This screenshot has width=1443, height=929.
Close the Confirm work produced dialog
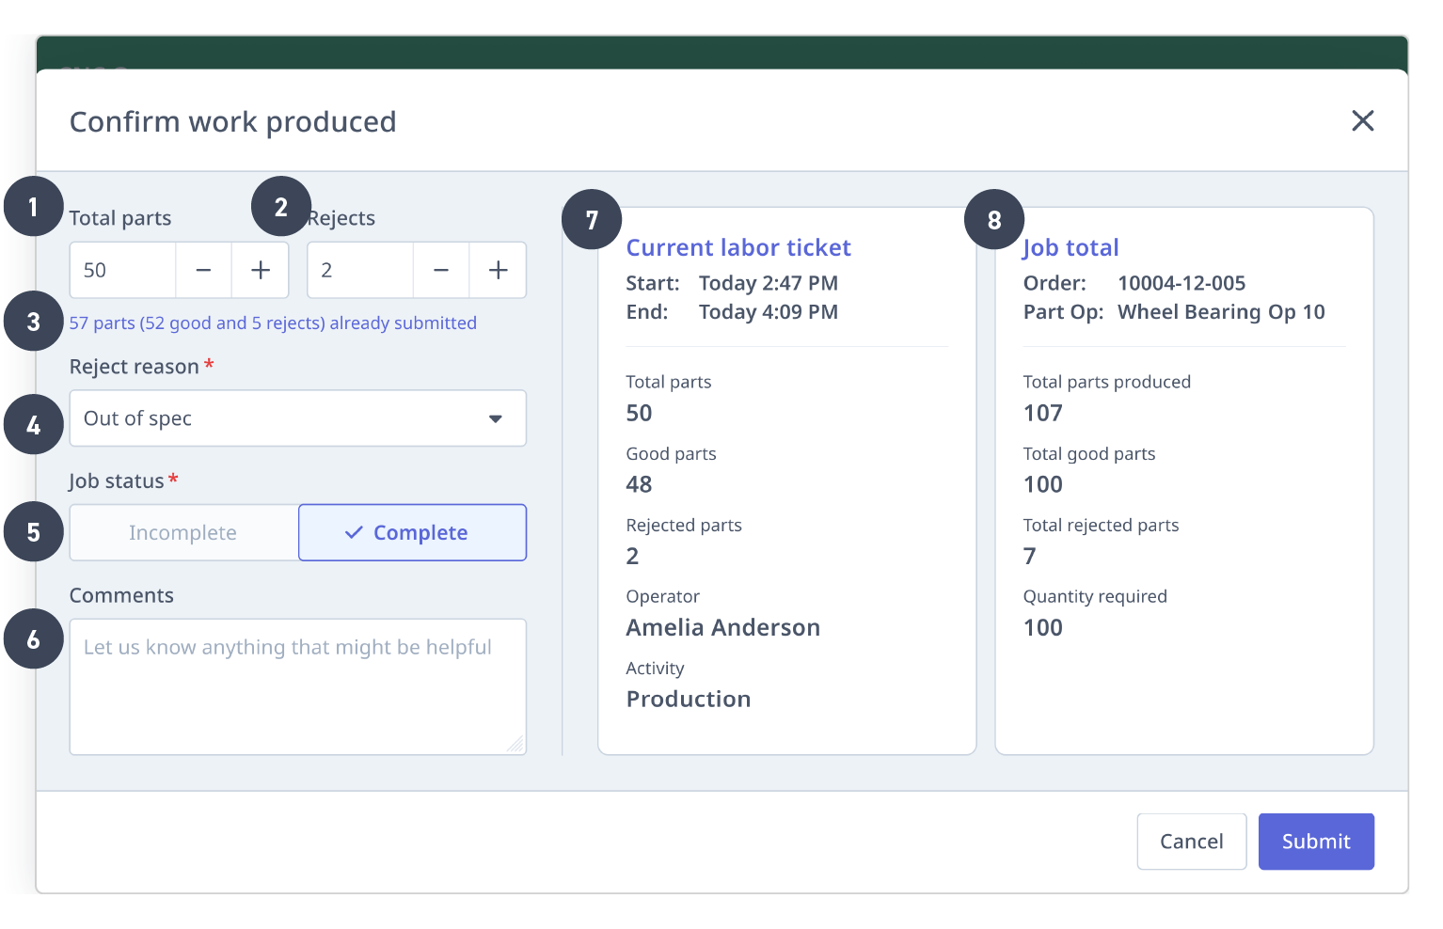click(1362, 120)
